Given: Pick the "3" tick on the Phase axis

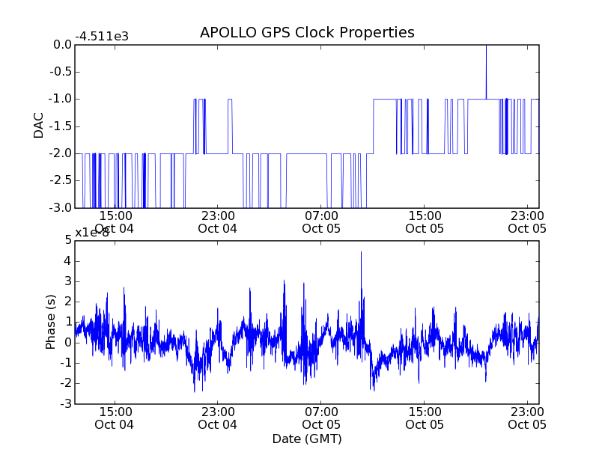Looking at the screenshot, I should [x=68, y=281].
